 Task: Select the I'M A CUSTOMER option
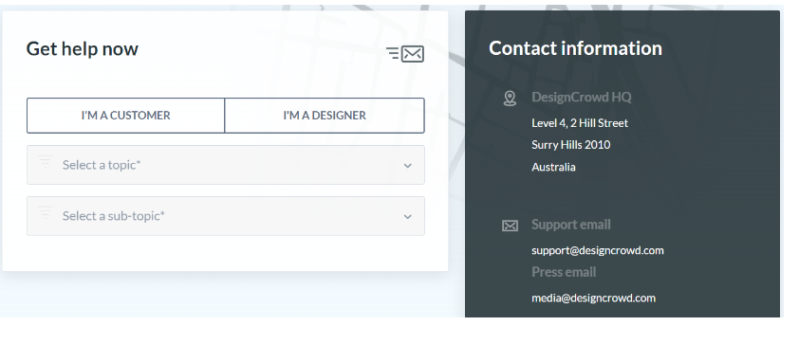(126, 116)
